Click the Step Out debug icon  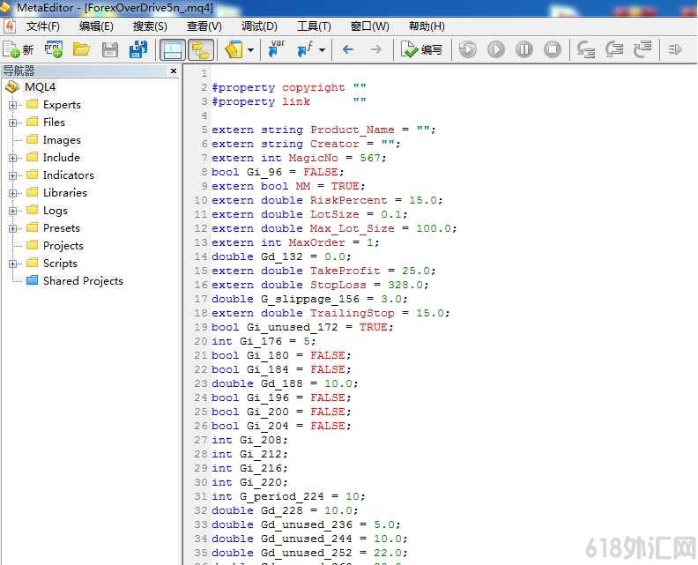pyautogui.click(x=642, y=49)
